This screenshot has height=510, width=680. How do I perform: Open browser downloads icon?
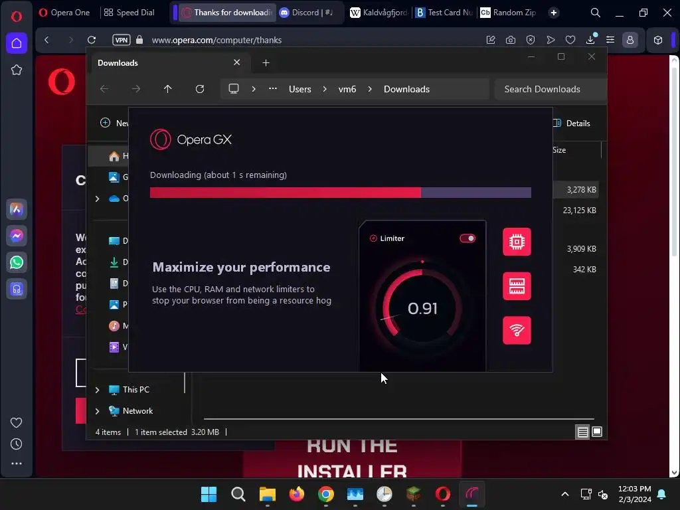click(590, 40)
